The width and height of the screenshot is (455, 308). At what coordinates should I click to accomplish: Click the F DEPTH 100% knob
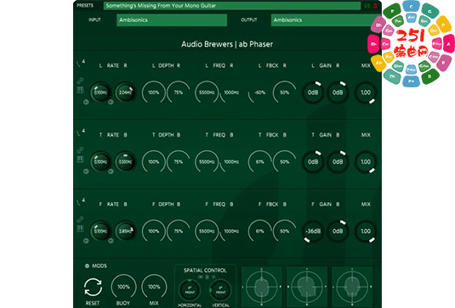pyautogui.click(x=153, y=232)
